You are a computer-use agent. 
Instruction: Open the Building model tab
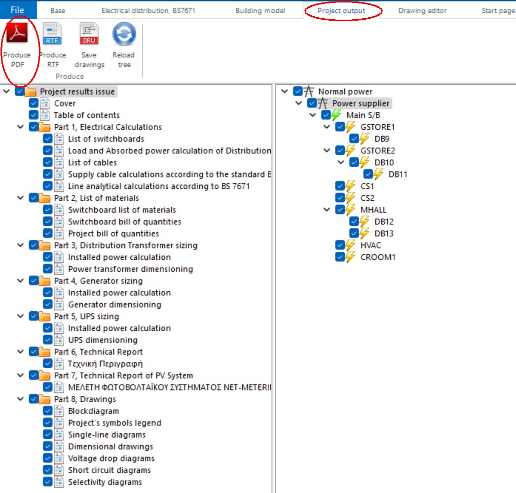pyautogui.click(x=260, y=9)
